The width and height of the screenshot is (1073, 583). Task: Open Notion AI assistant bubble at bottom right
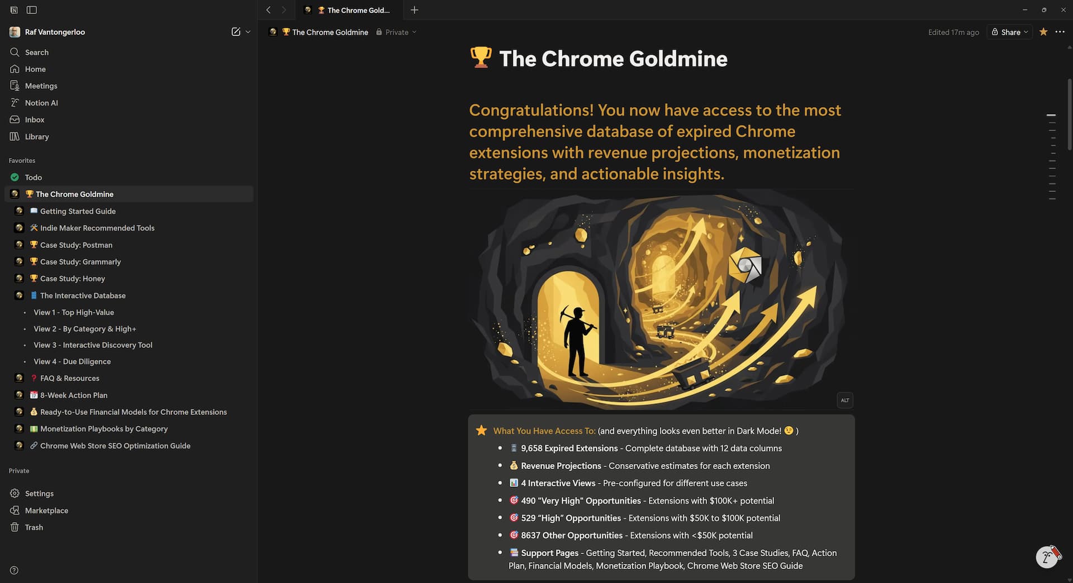pos(1048,557)
